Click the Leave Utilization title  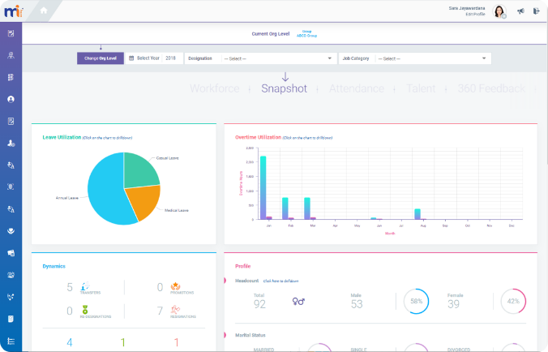(x=62, y=137)
